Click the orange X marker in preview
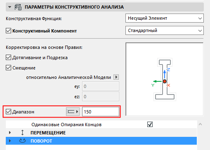Screen dimensions: 210x150 168,85
